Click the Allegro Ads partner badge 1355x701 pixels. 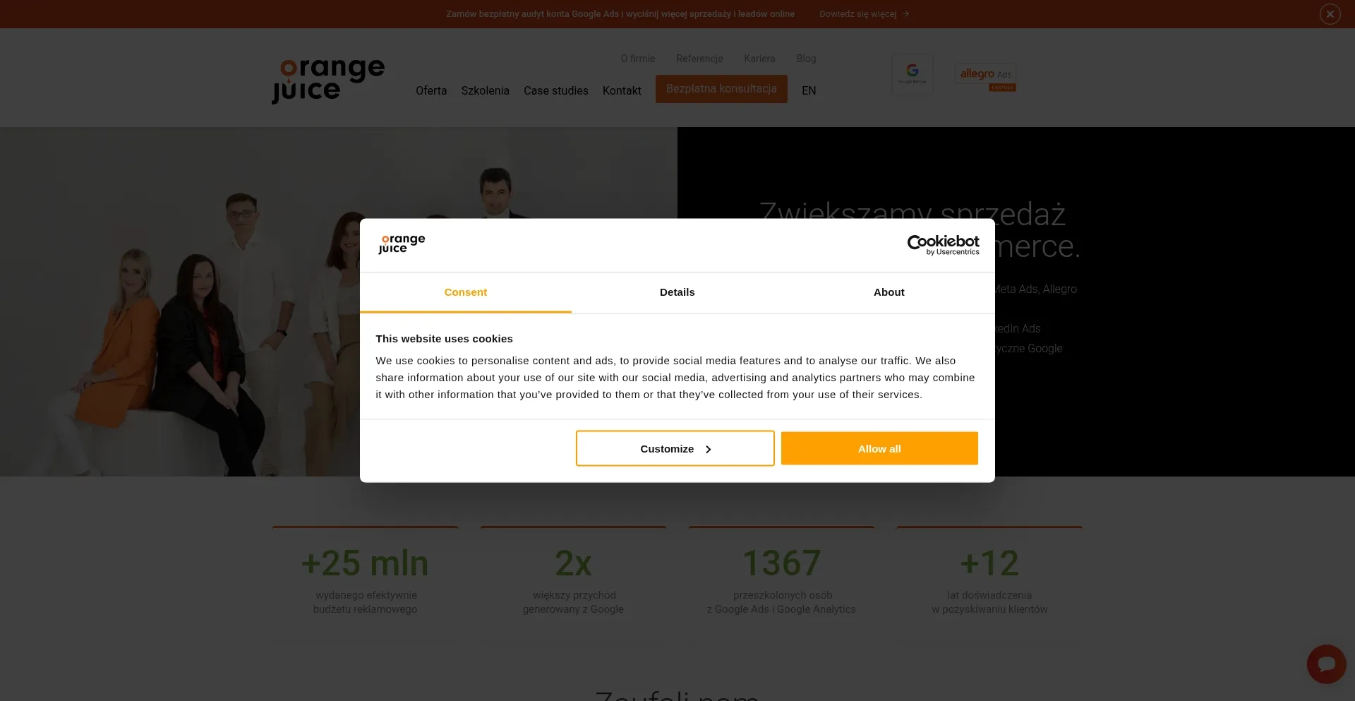pyautogui.click(x=986, y=78)
